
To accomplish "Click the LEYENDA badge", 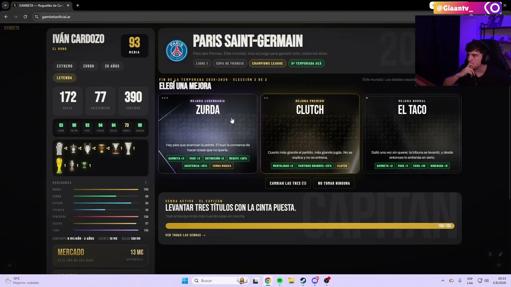I will (64, 78).
